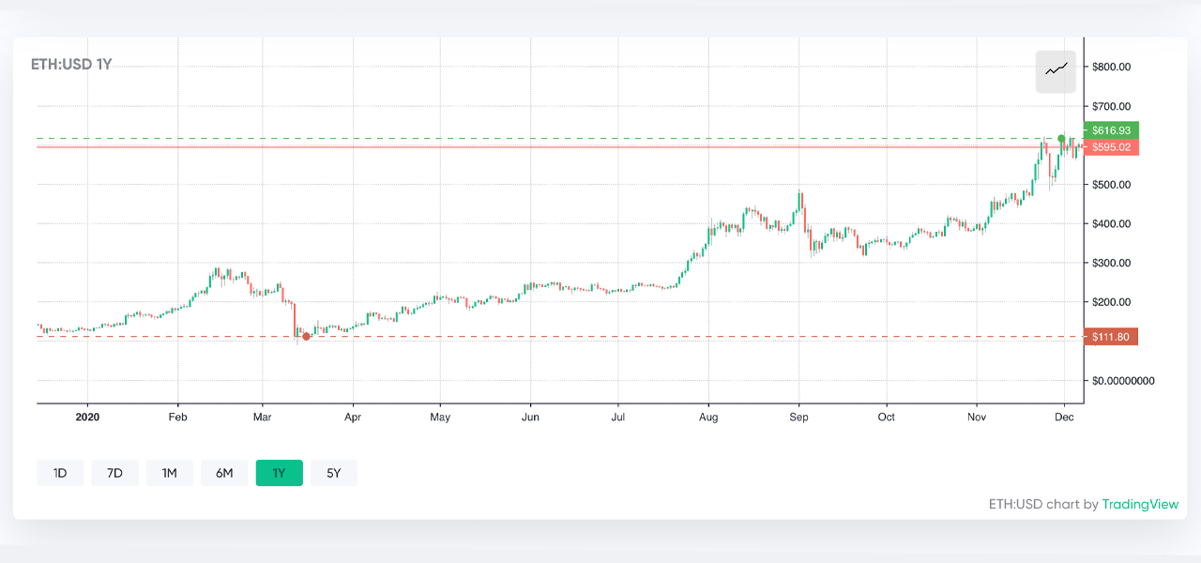Choose the 5Y time range
The height and width of the screenshot is (563, 1201).
pyautogui.click(x=334, y=473)
